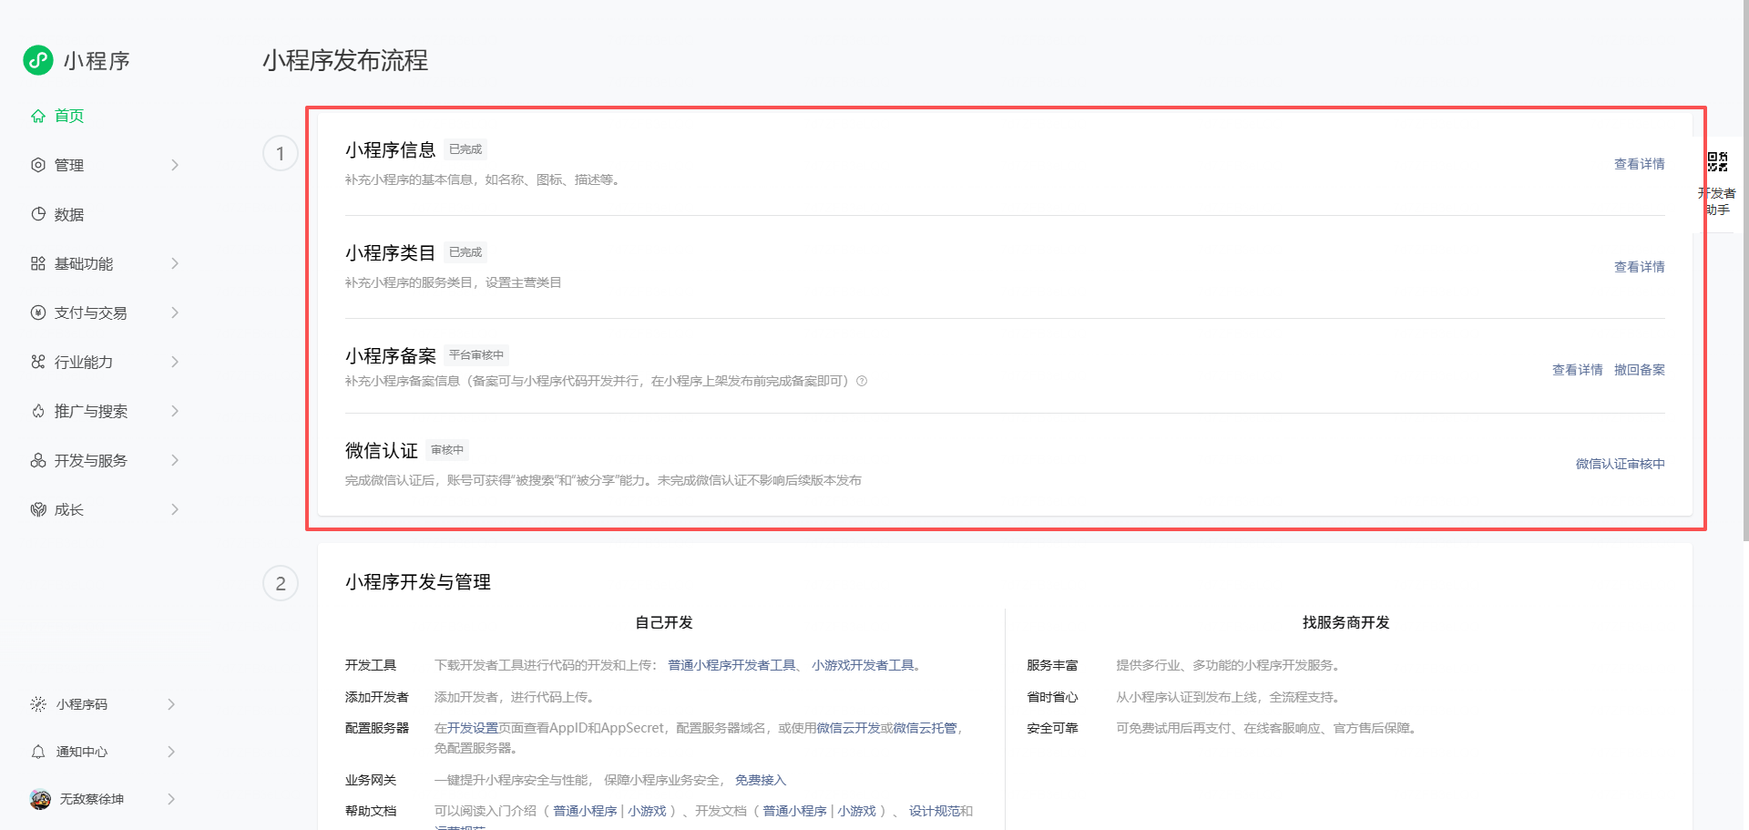Viewport: 1749px width, 830px height.
Task: Click the 微信认证审核中 link
Action: pyautogui.click(x=1621, y=464)
